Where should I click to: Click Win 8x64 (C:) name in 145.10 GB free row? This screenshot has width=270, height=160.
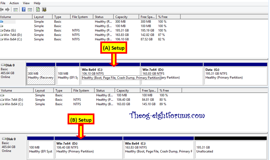tap(14, 104)
